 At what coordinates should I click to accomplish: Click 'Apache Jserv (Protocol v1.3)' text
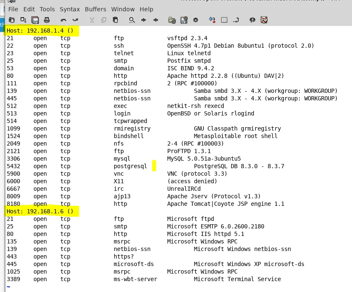coord(214,196)
